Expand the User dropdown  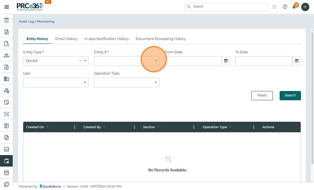coord(85,82)
